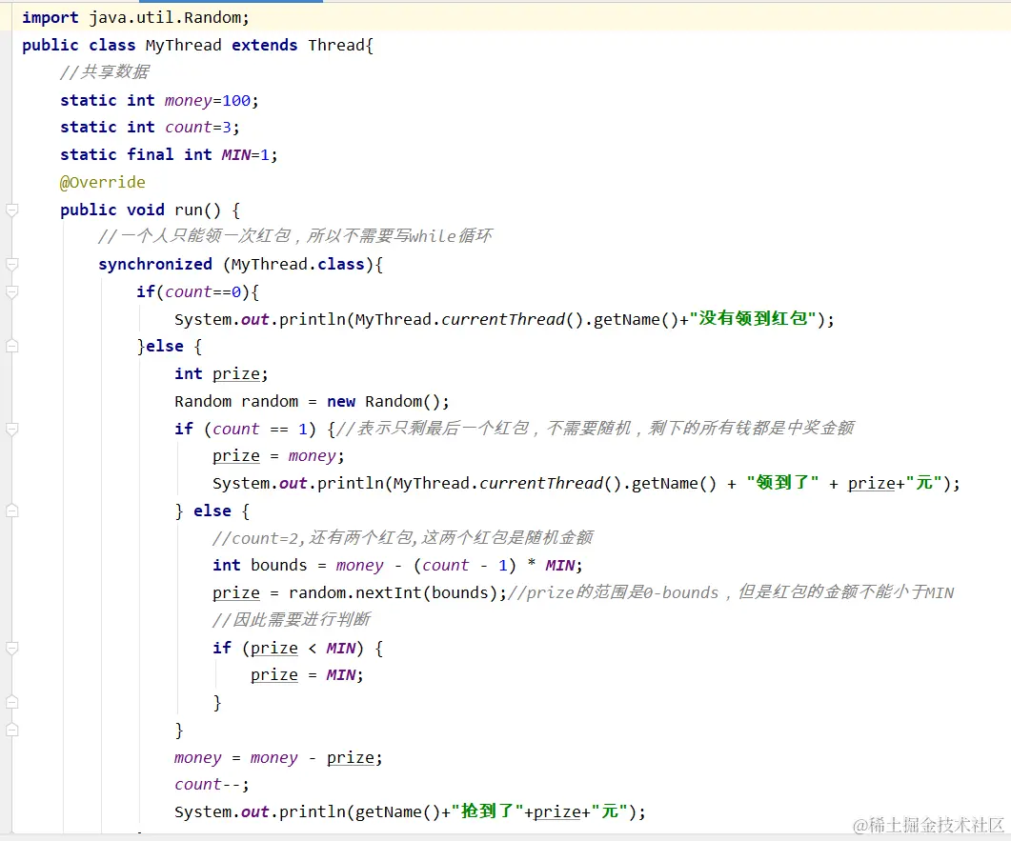
Task: Click the line import java.util.Random;
Action: coord(135,17)
